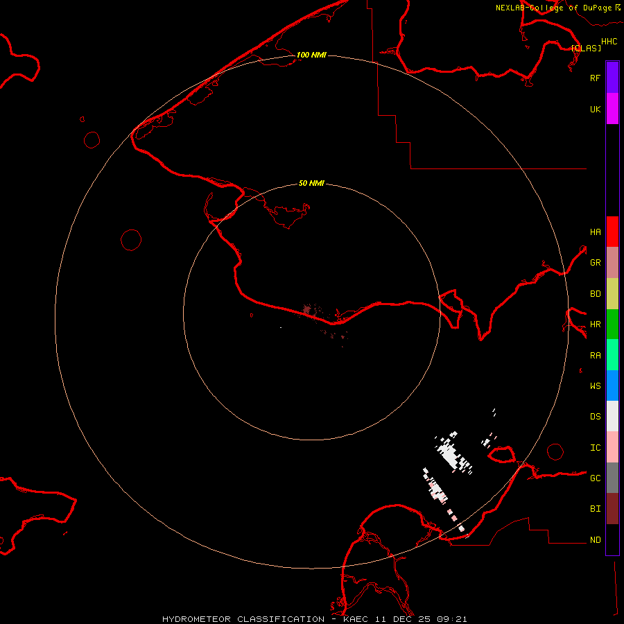The height and width of the screenshot is (624, 624).
Task: Click the GC gray legend swatch
Action: click(612, 478)
